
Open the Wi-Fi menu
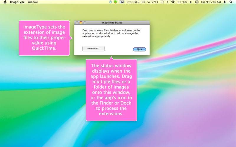click(173, 2)
